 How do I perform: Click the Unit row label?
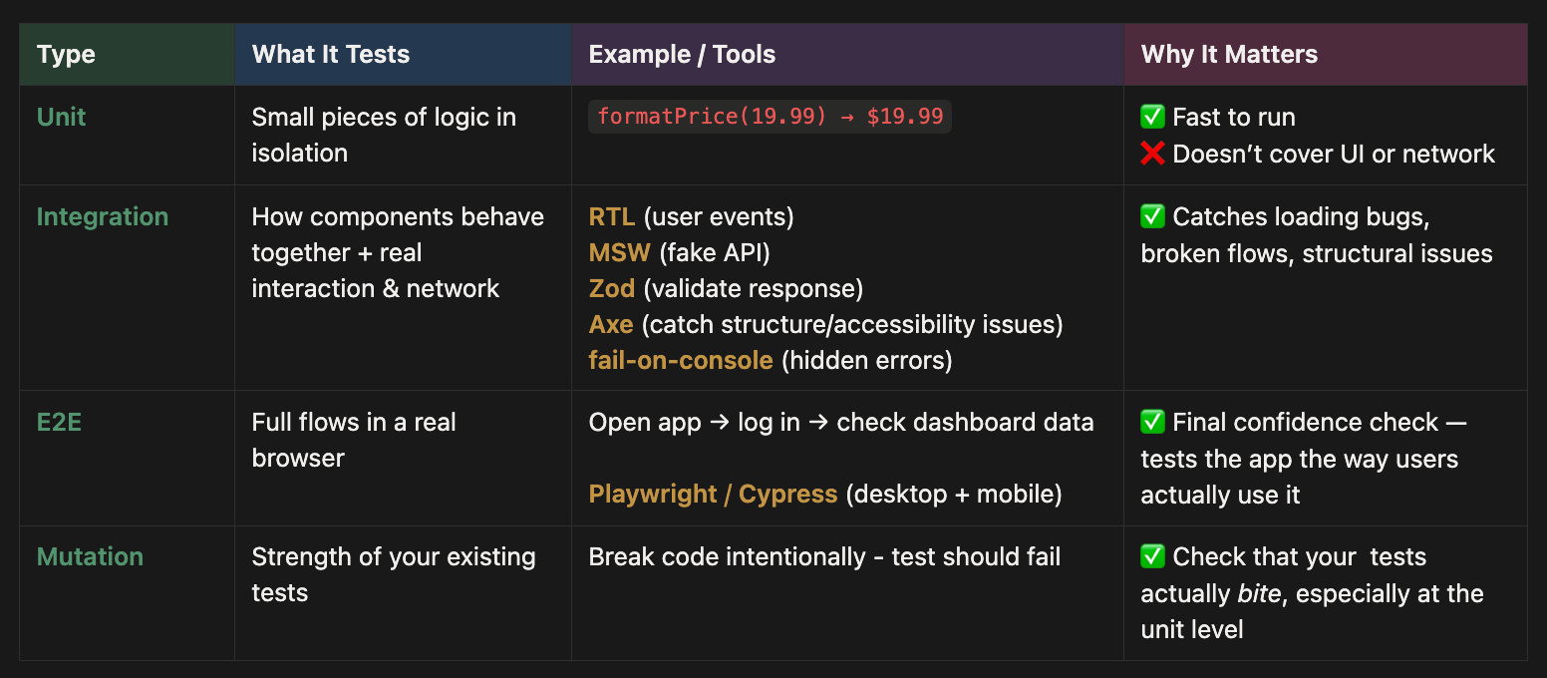coord(61,117)
